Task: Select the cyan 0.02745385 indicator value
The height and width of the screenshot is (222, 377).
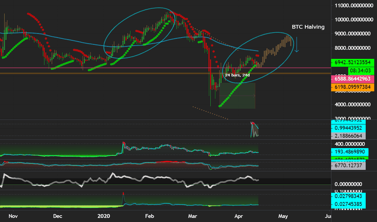Action: coord(348,204)
